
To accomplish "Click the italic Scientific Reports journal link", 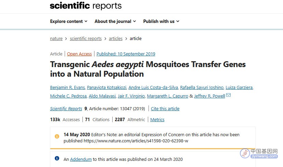I will click(x=66, y=108).
